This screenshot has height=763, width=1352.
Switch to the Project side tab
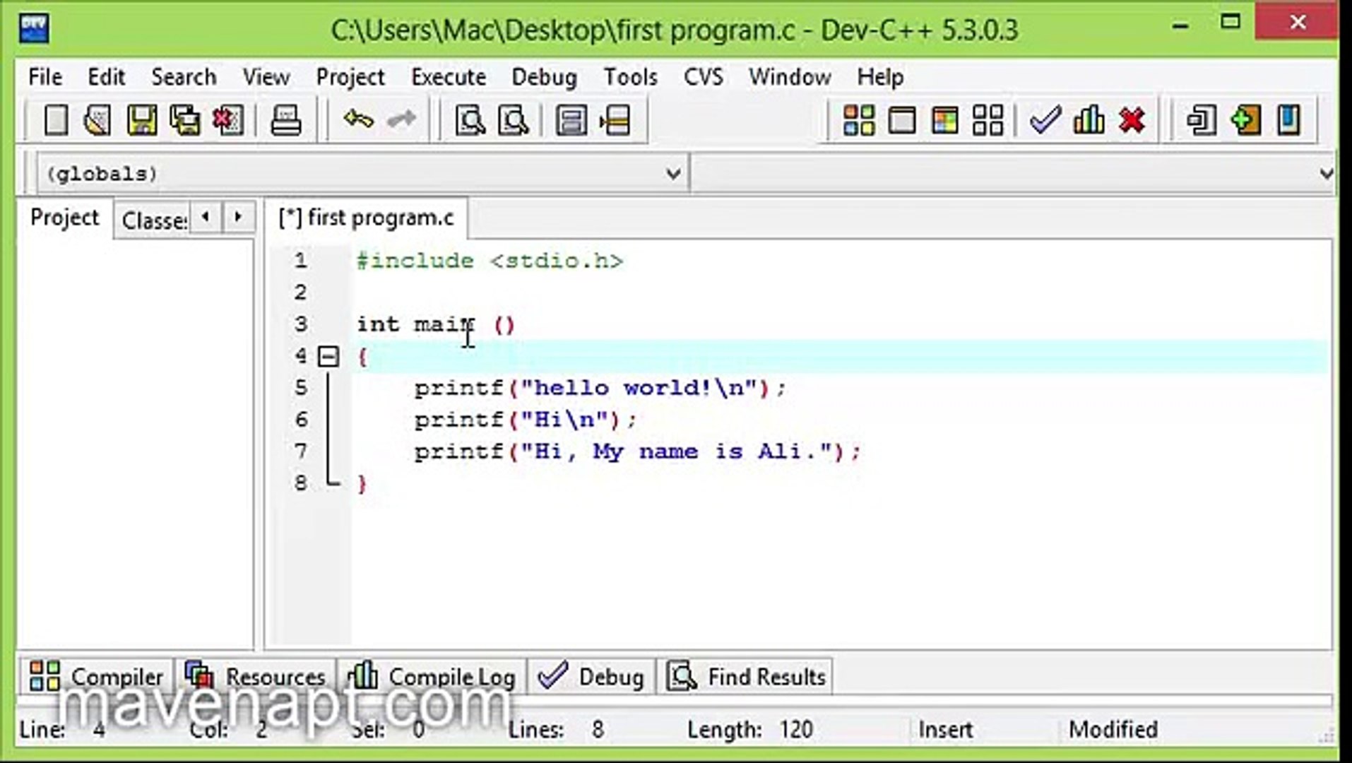click(64, 218)
